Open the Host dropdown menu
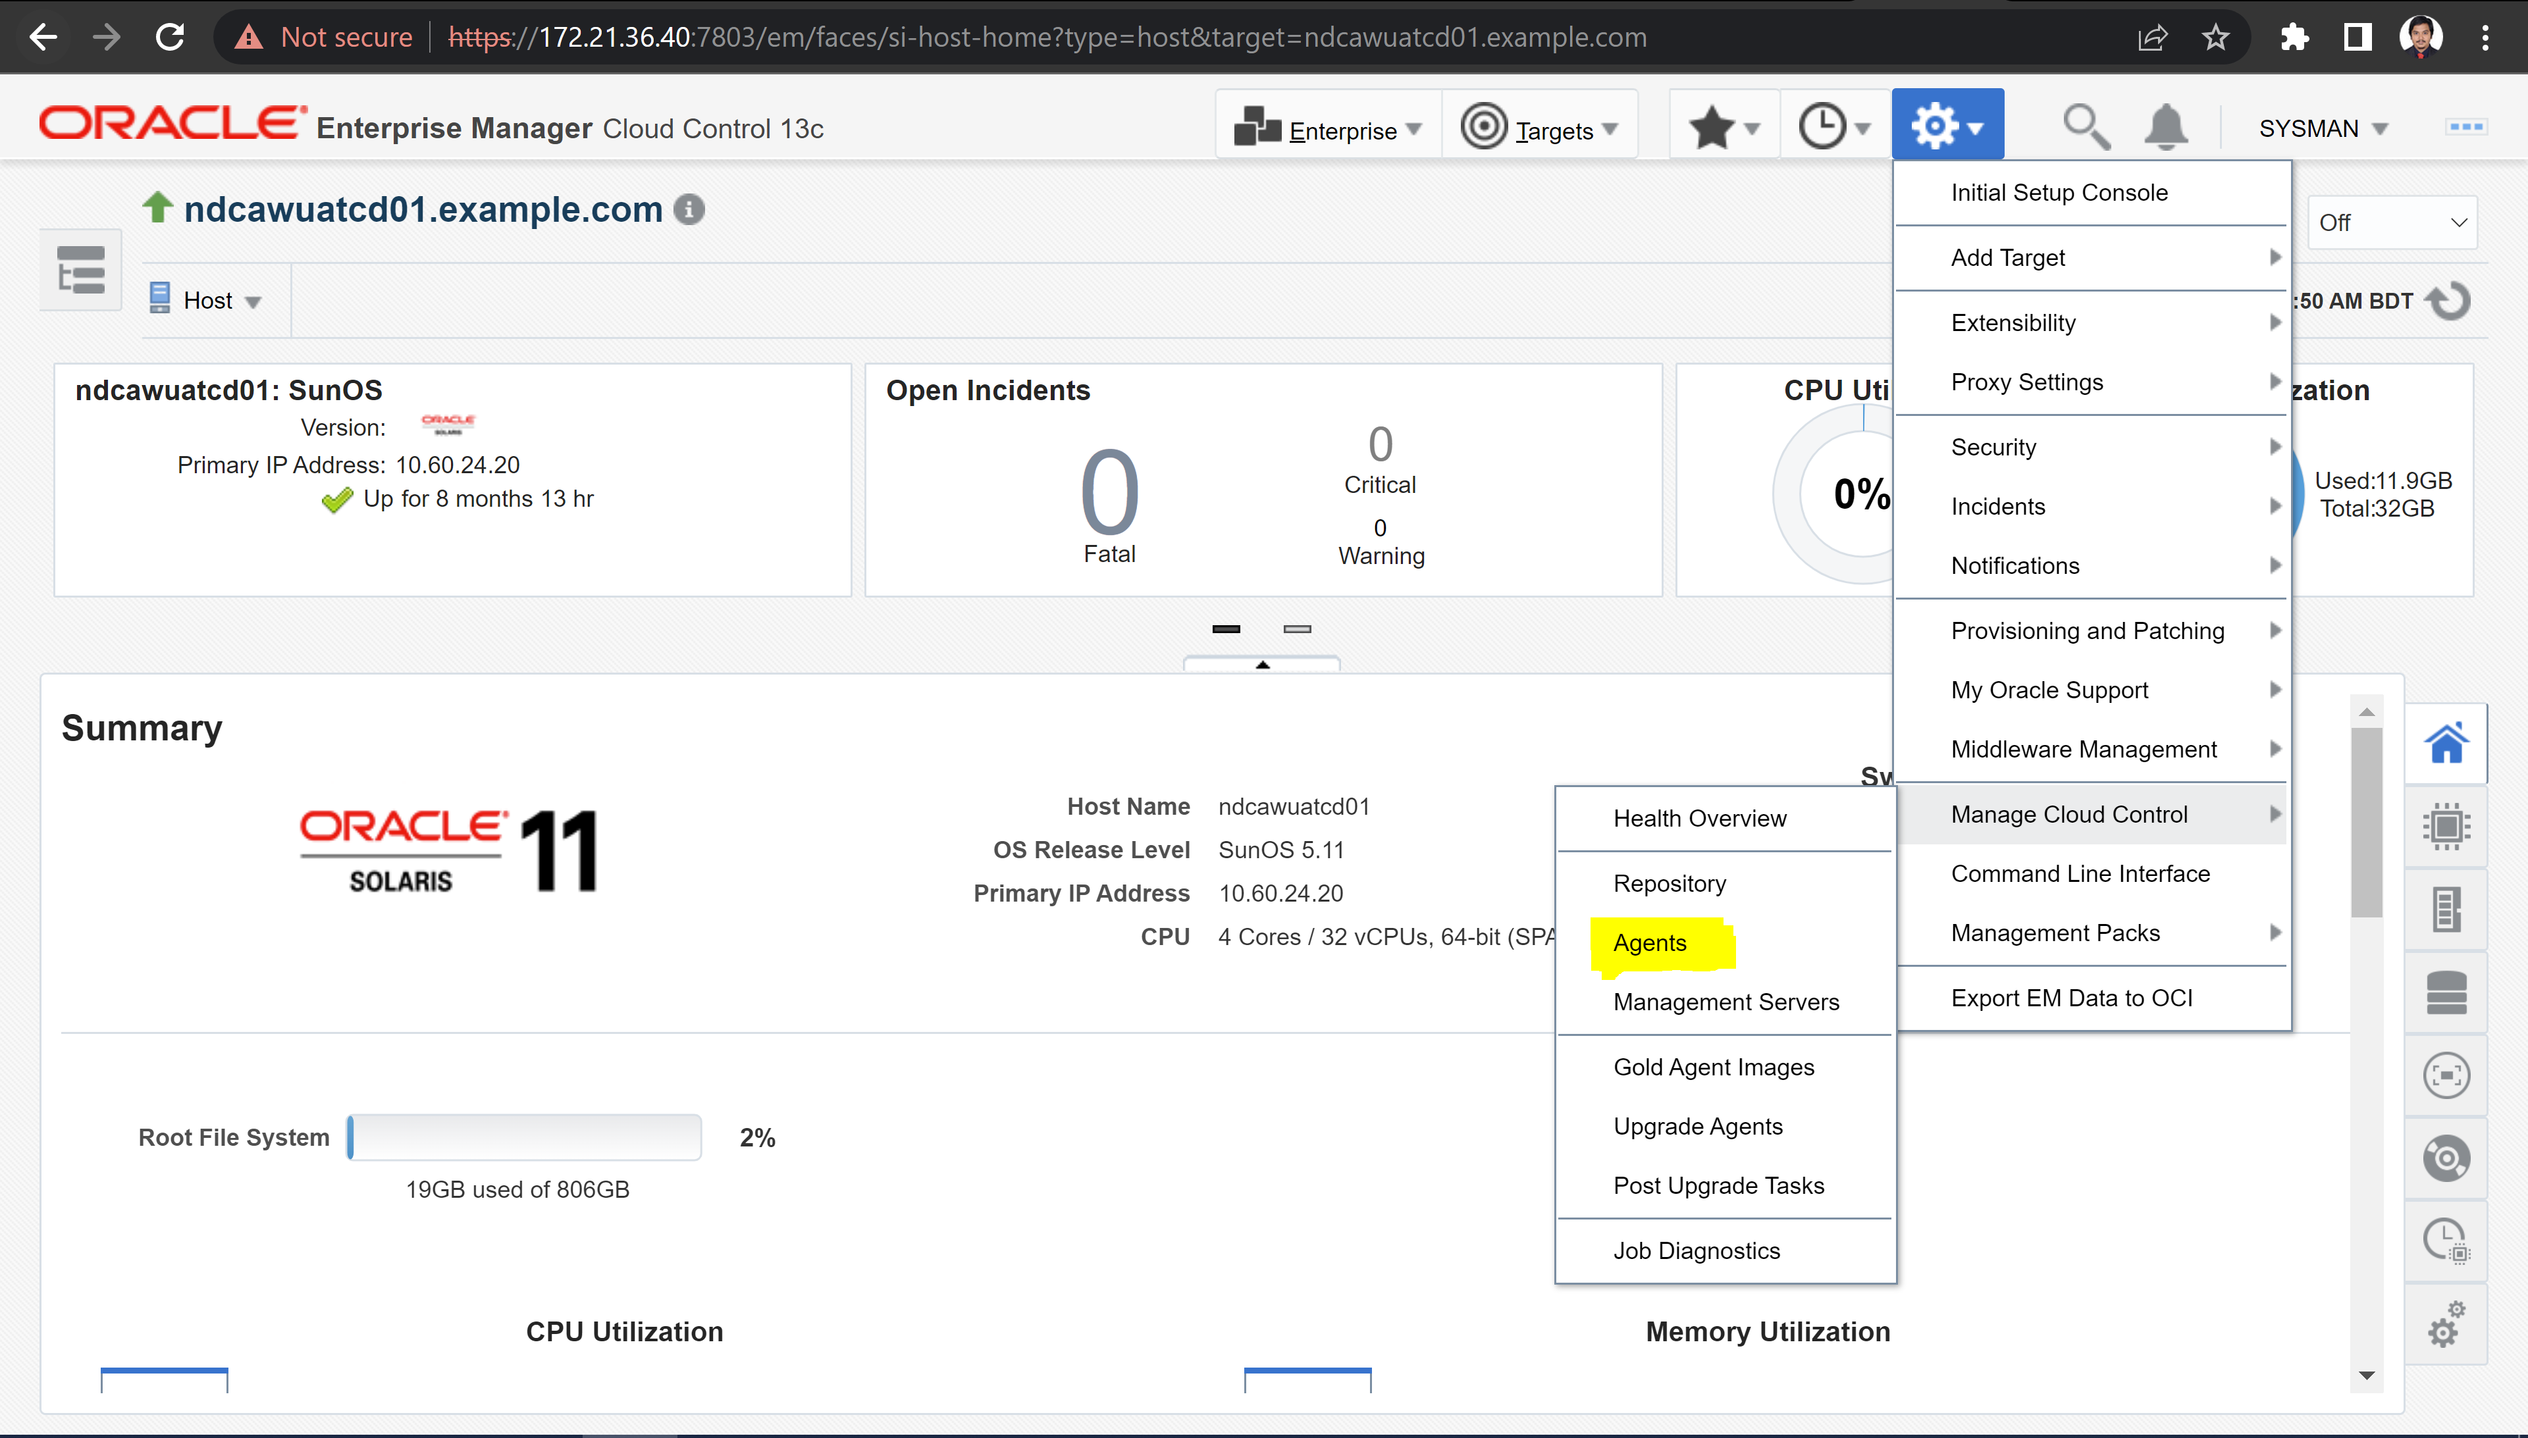Viewport: 2528px width, 1438px height. pyautogui.click(x=205, y=300)
